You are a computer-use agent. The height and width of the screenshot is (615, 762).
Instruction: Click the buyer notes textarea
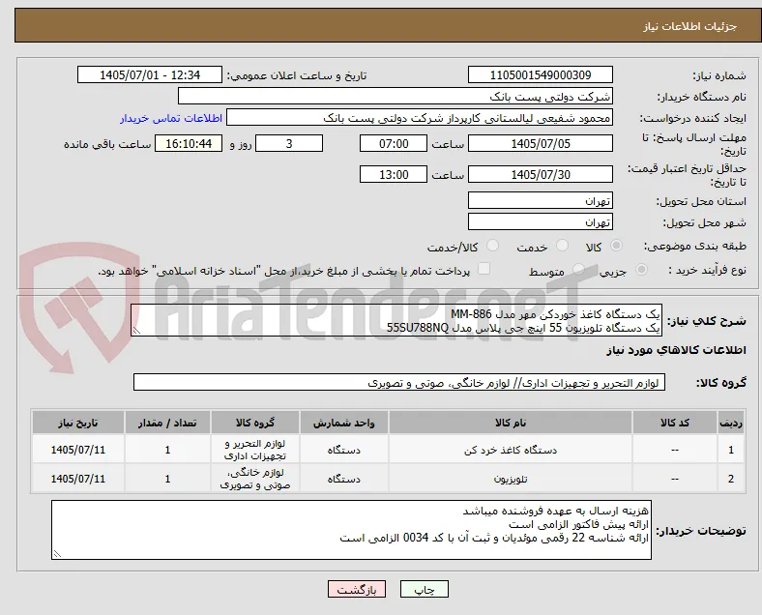[351, 530]
